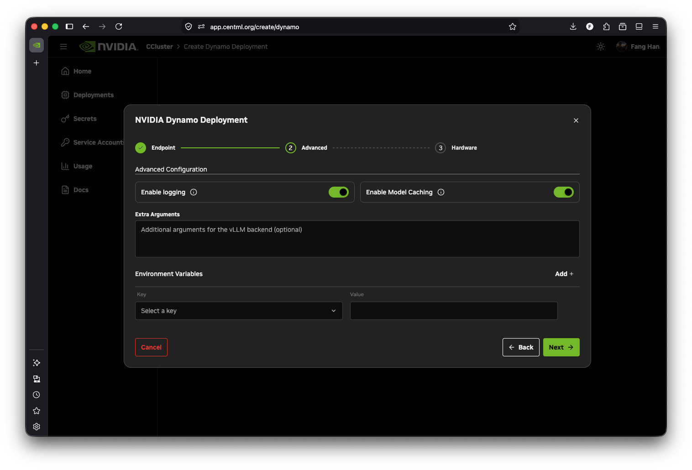
Task: Close the NVIDIA Dynamo Deployment dialog
Action: [x=576, y=120]
